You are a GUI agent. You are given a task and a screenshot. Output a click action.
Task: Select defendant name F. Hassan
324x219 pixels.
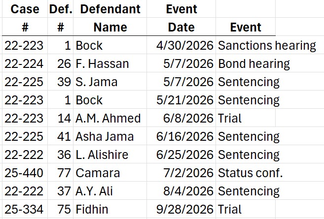102,64
